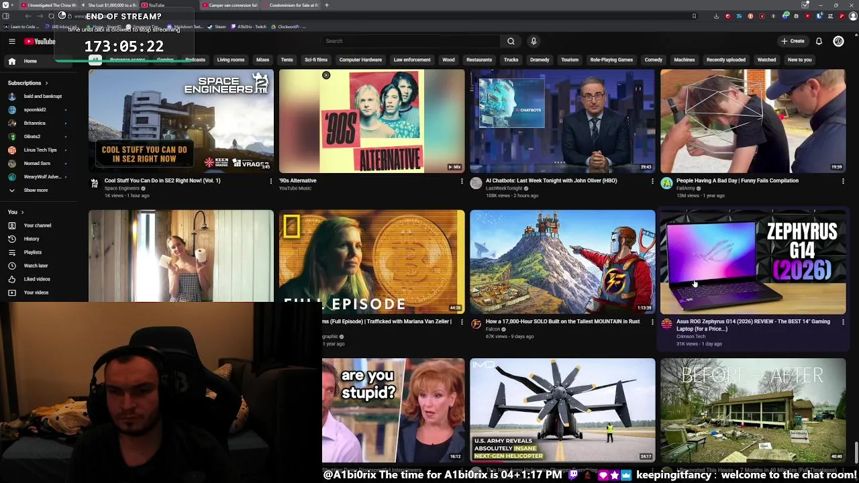Open Your channel from sidebar
859x483 pixels.
tap(37, 225)
